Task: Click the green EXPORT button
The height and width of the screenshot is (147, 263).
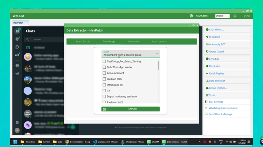Action: click(x=130, y=109)
